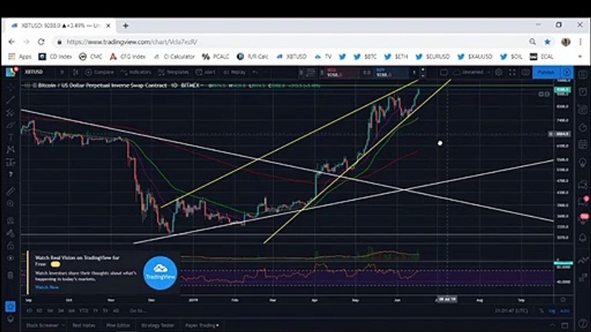Image resolution: width=591 pixels, height=332 pixels.
Task: Open the chart style candles icon
Action: pos(76,72)
